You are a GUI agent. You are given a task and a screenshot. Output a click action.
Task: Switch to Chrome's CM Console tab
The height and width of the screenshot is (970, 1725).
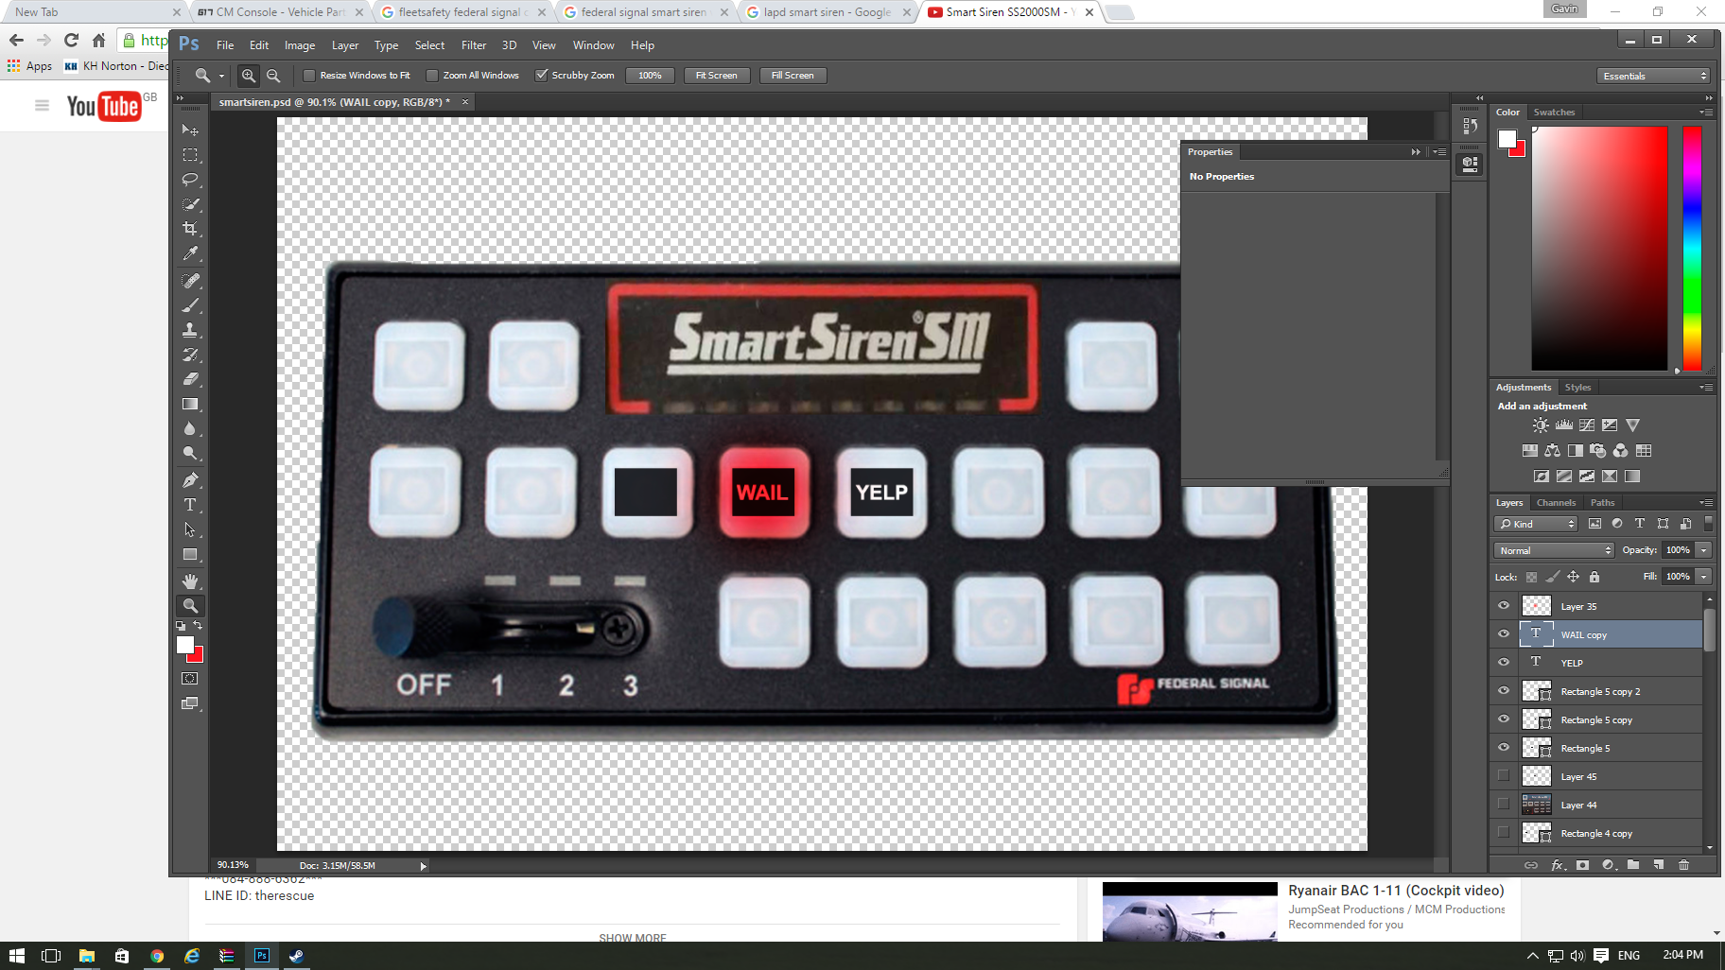click(280, 12)
